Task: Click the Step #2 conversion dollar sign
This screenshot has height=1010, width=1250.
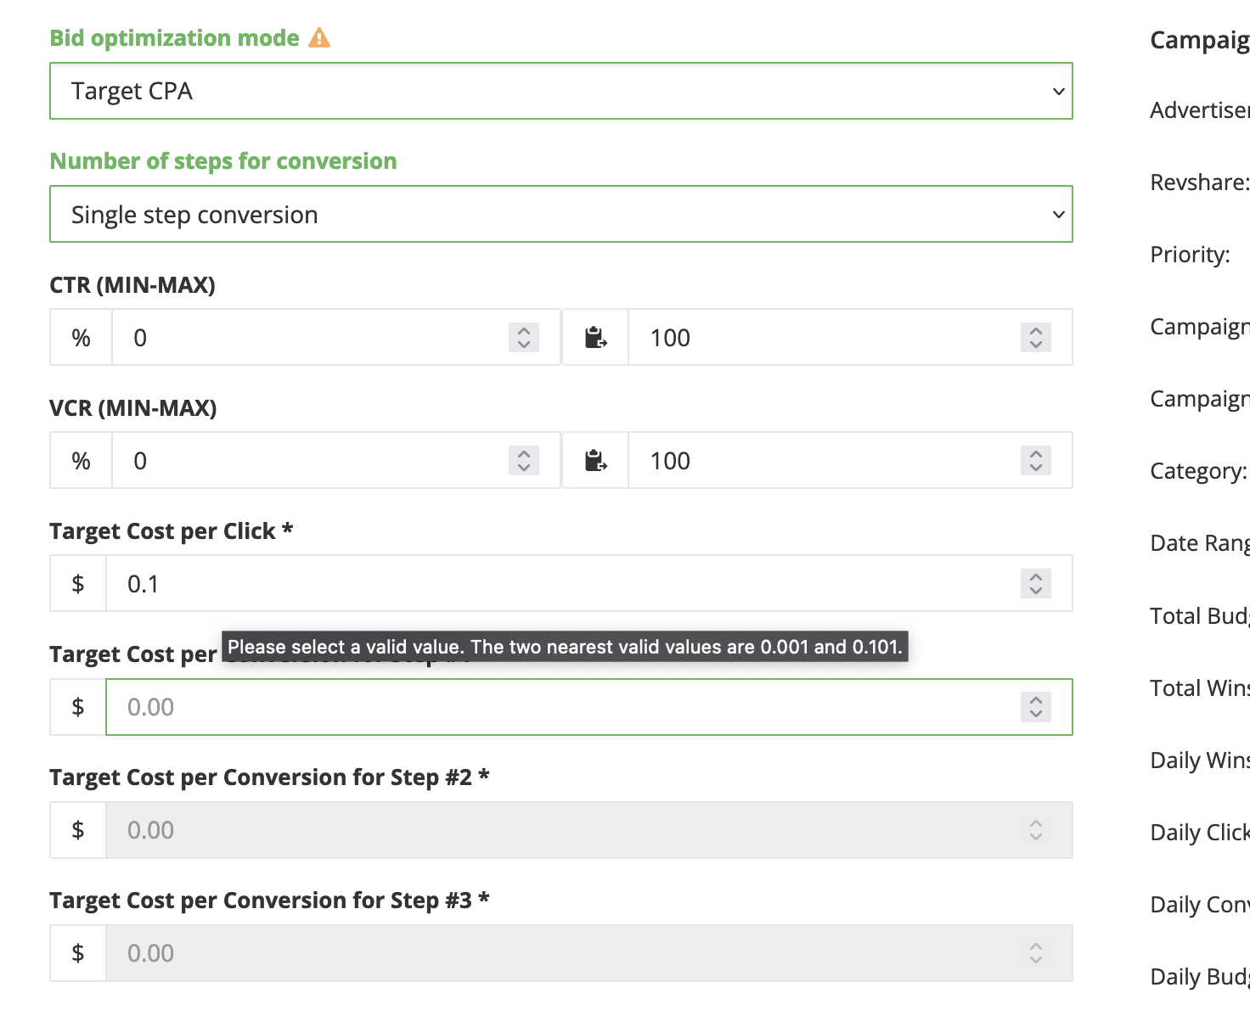Action: (x=78, y=830)
